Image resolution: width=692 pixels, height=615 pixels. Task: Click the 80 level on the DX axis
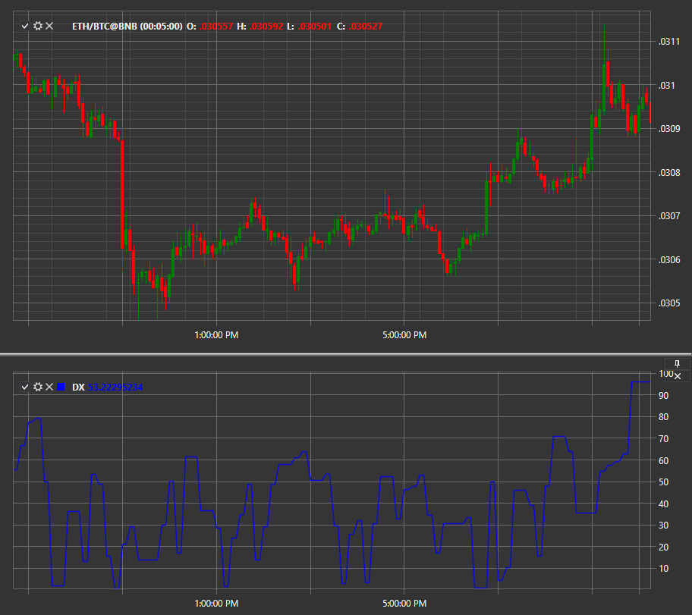663,417
